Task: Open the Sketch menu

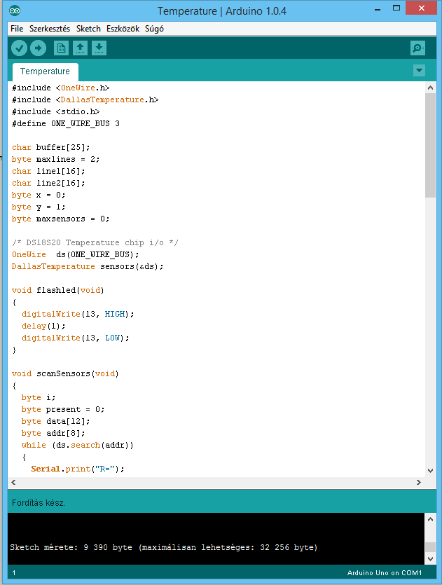Action: pyautogui.click(x=88, y=29)
